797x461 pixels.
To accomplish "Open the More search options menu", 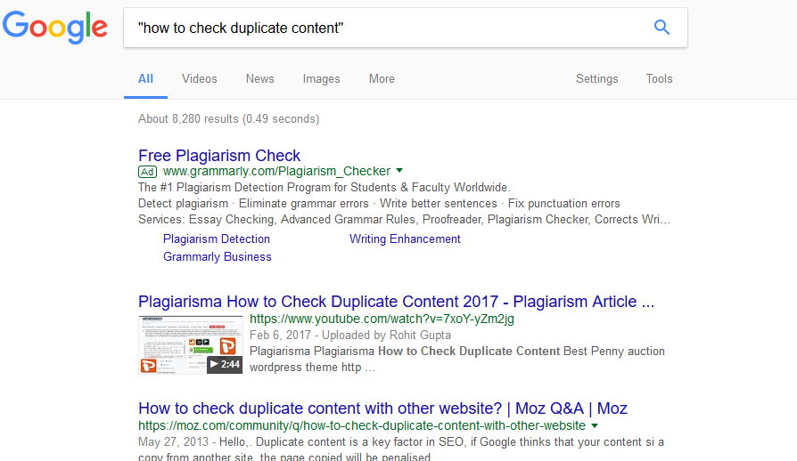I will point(382,78).
